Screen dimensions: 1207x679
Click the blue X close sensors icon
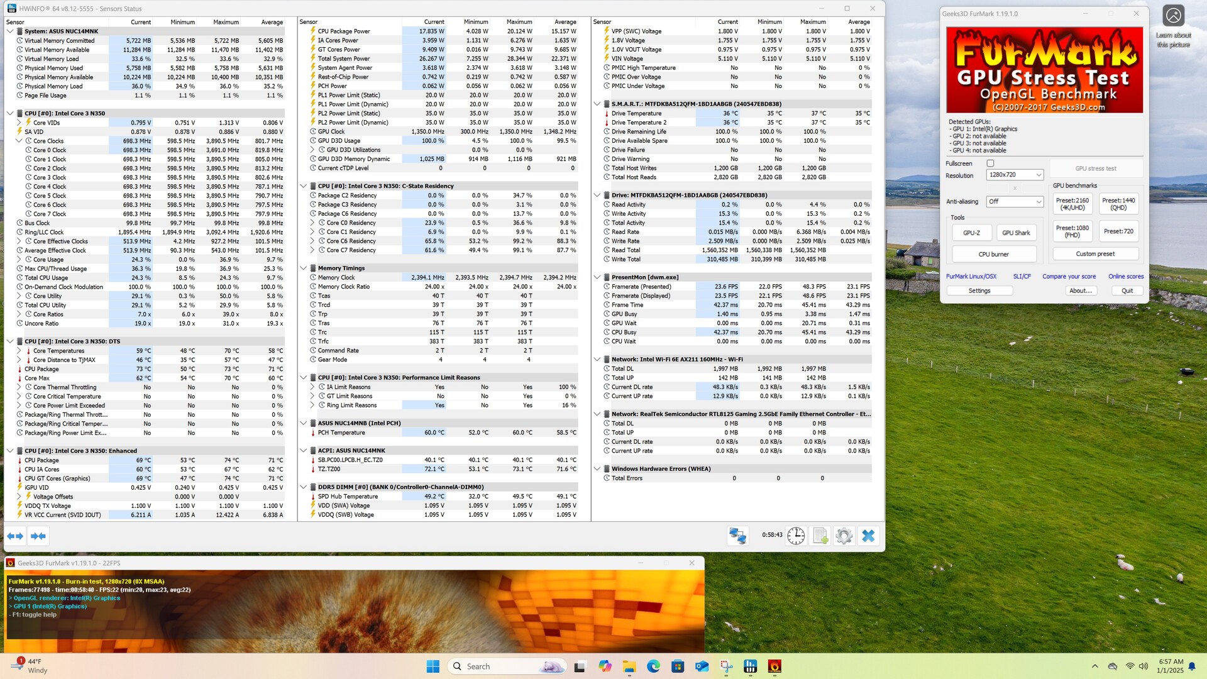(x=868, y=536)
